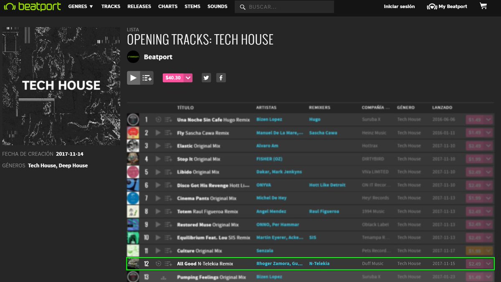Open Senzala artist link
Viewport: 501px width, 282px height.
click(x=265, y=251)
